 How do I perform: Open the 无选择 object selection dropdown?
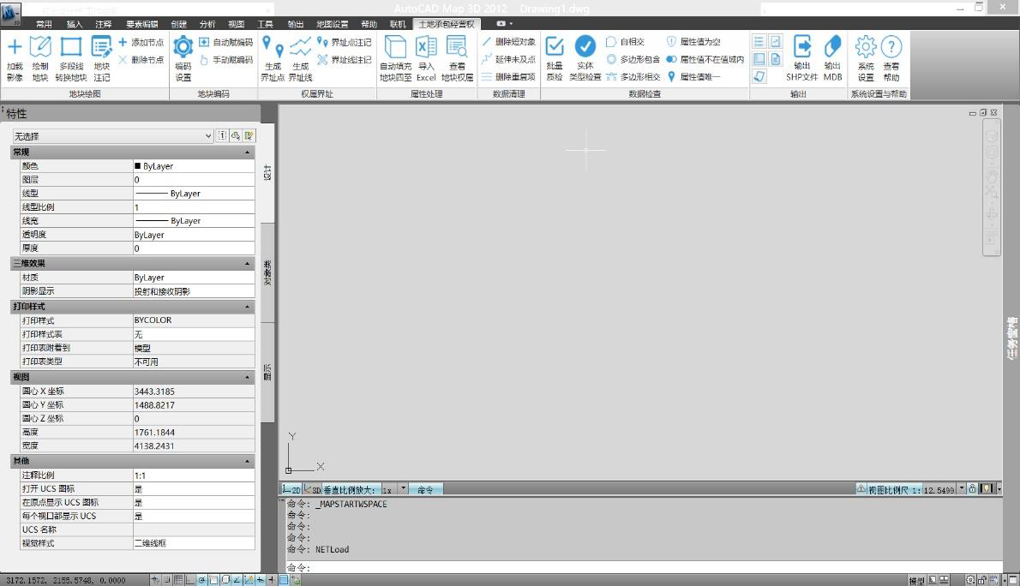point(112,136)
